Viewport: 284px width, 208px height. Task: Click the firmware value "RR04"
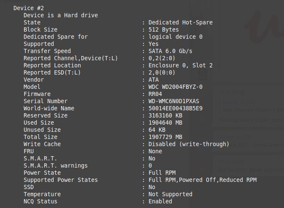click(x=155, y=94)
